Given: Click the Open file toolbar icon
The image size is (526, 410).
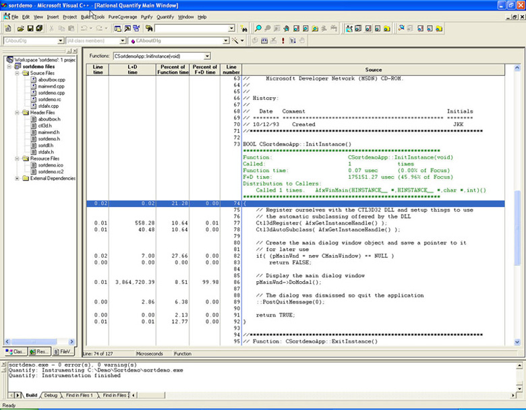Looking at the screenshot, I should (x=20, y=28).
